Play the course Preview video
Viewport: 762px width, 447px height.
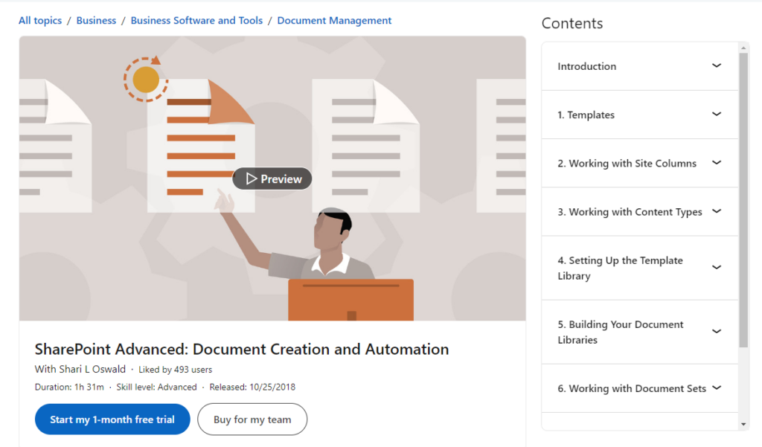click(272, 179)
